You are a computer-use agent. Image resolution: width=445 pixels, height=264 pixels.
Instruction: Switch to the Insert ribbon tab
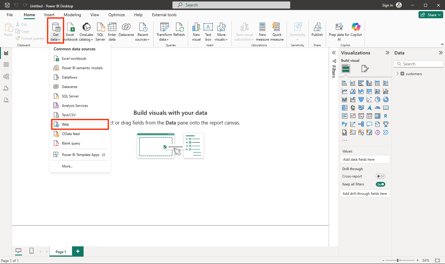pyautogui.click(x=49, y=15)
